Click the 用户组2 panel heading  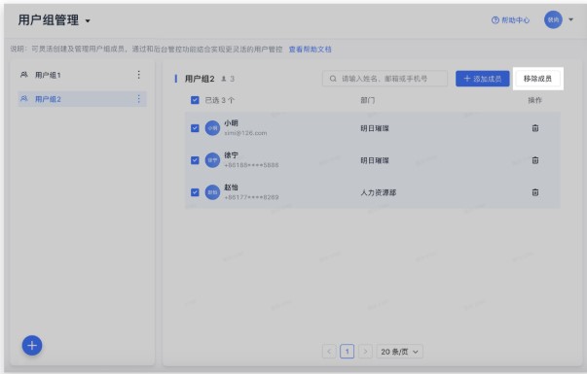(x=200, y=79)
